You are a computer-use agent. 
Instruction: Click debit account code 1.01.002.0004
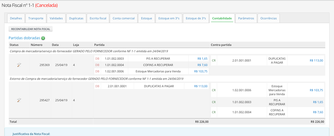(114, 65)
